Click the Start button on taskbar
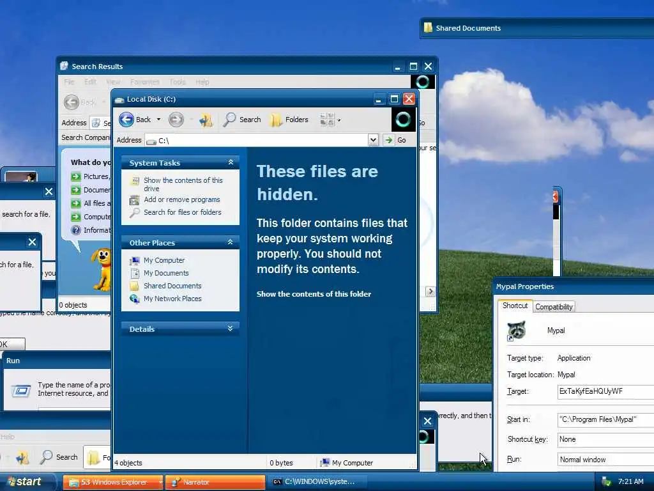The image size is (654, 491). tap(27, 482)
